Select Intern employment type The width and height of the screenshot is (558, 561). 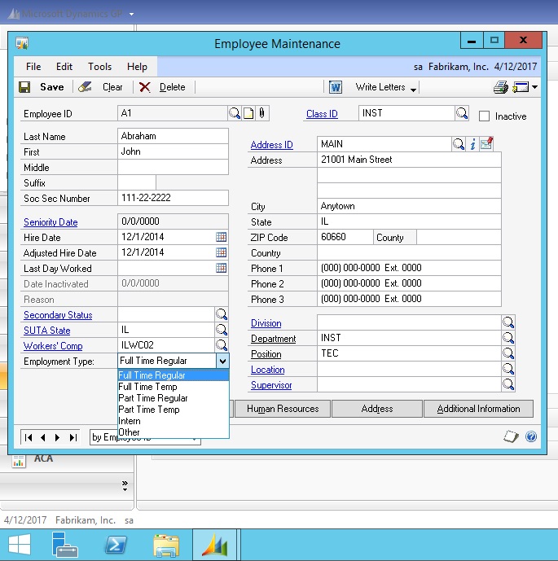[x=174, y=421]
